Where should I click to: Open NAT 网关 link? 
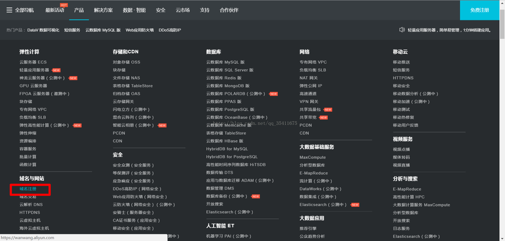(x=309, y=78)
